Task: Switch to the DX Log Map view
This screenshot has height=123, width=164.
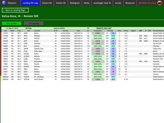Action: point(34,23)
